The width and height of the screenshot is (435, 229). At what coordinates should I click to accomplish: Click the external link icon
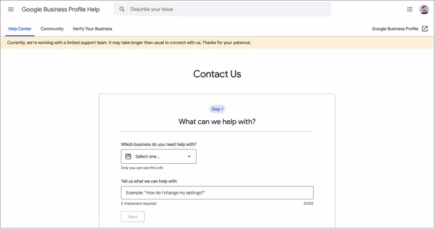click(x=425, y=28)
